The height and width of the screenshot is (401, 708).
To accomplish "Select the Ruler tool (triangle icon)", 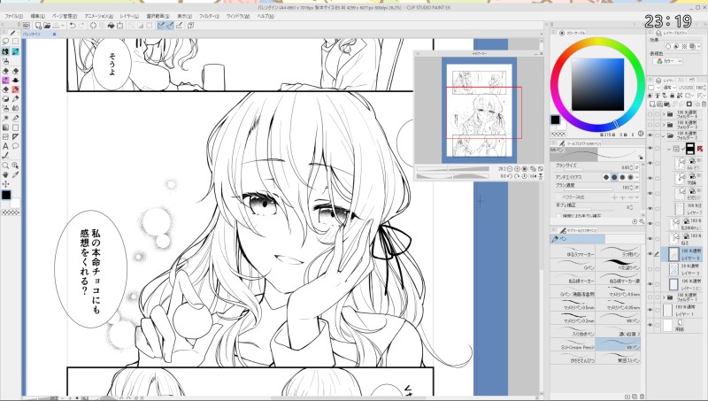I will (15, 137).
